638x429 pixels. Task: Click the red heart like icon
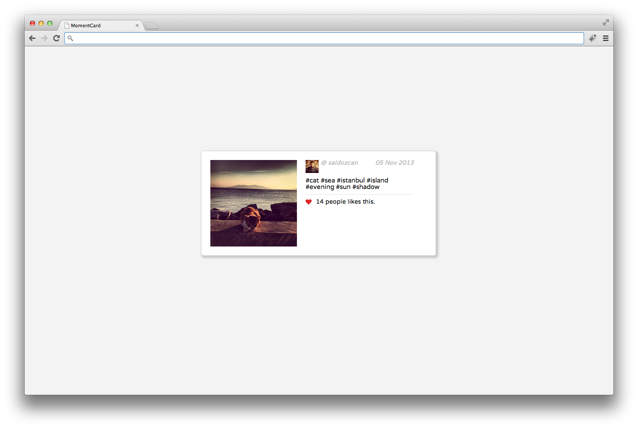[308, 202]
